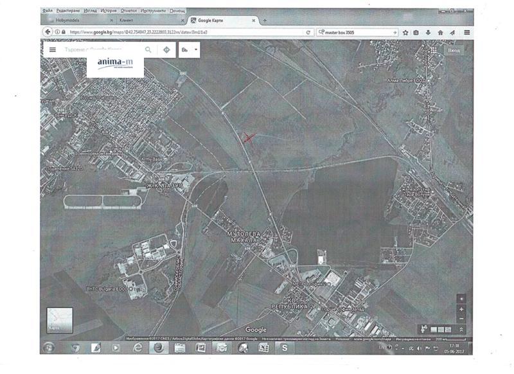Open the Google Maps hamburger menu
This screenshot has width=514, height=374.
click(52, 49)
